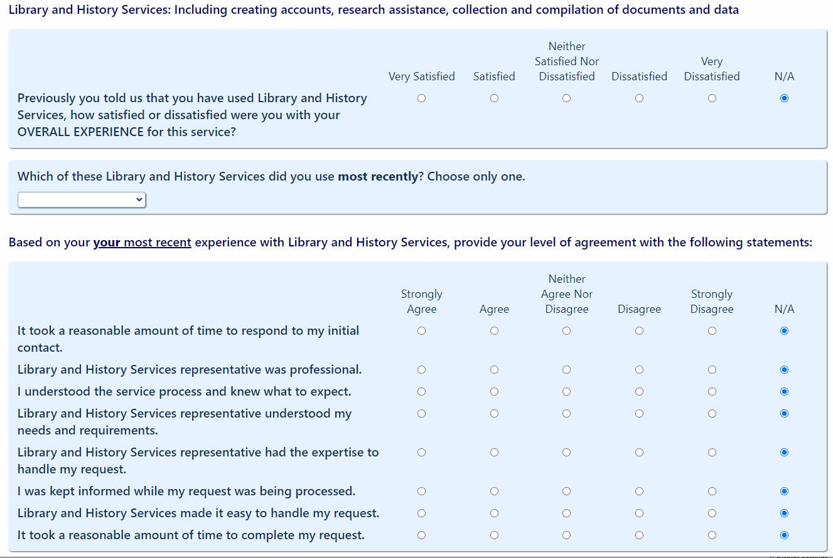Select Strongly Agree for kept informed during processing
Image resolution: width=833 pixels, height=558 pixels.
click(x=421, y=492)
